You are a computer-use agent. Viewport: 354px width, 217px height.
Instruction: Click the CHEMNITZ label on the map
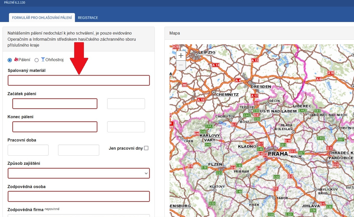coord(227,95)
